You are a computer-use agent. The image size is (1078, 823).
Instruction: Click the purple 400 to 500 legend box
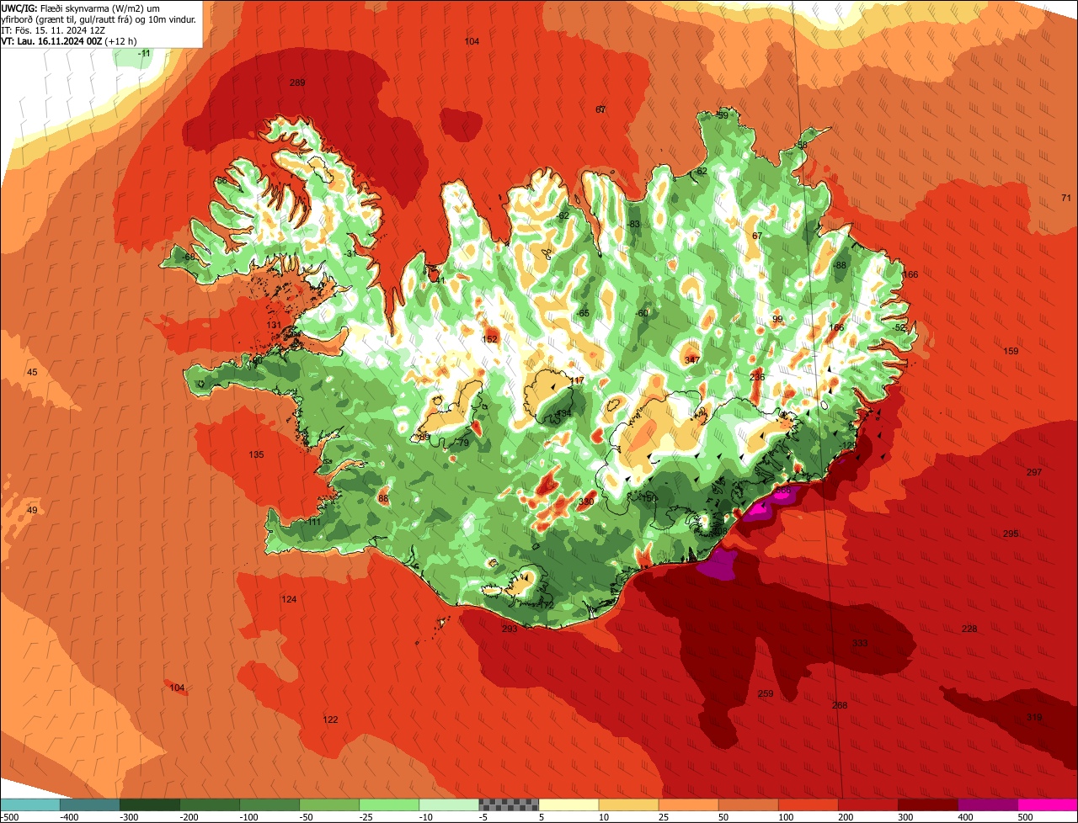988,804
